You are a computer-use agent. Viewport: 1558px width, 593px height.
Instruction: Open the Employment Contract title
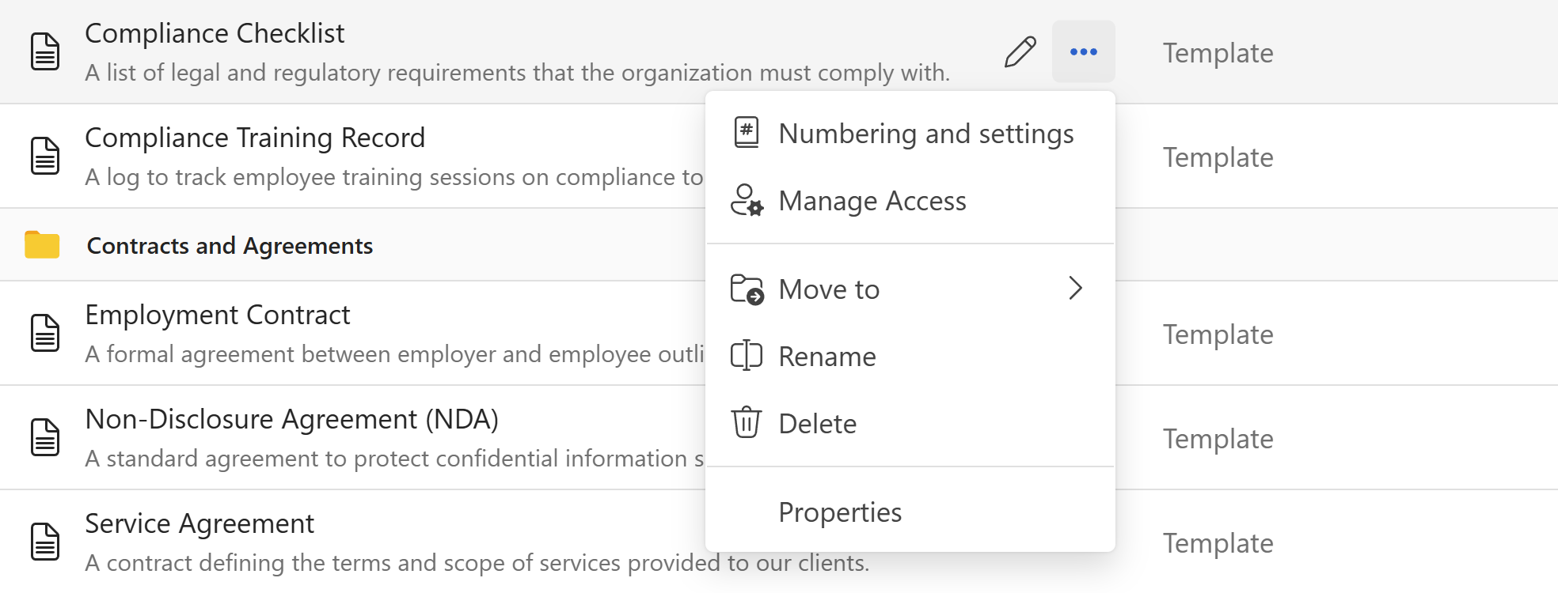[217, 315]
